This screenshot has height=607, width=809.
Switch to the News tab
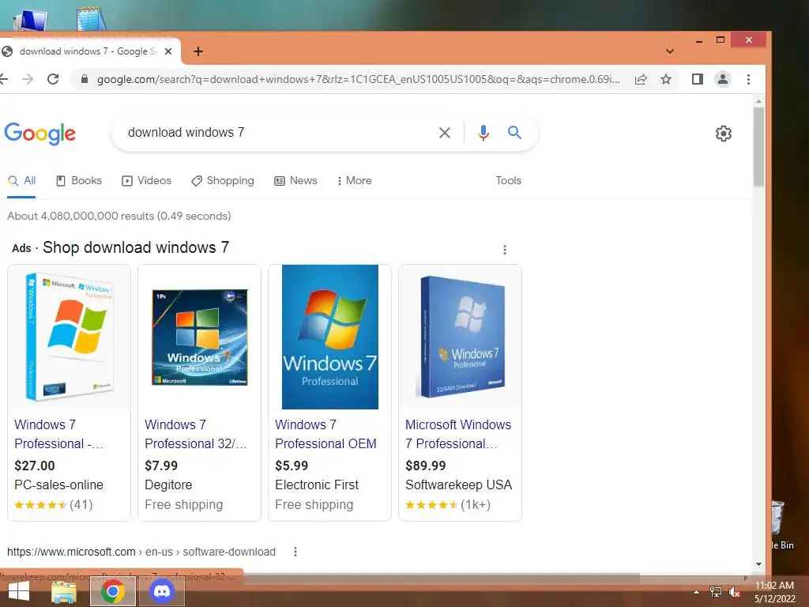295,181
